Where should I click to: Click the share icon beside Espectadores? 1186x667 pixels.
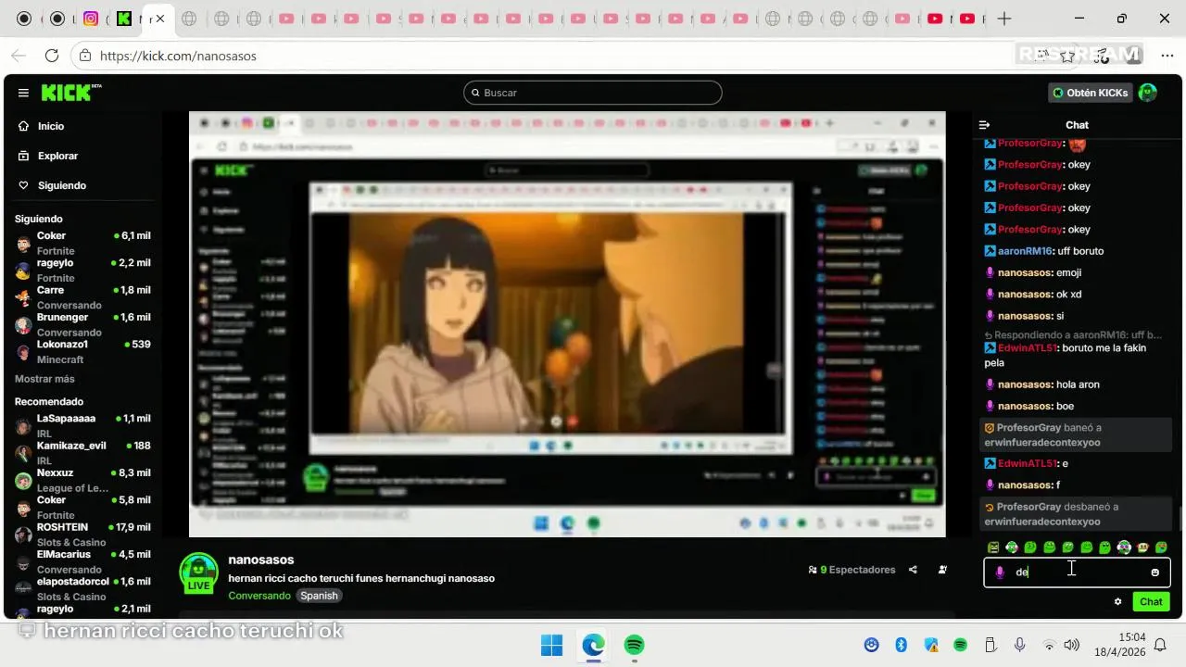[x=913, y=570]
